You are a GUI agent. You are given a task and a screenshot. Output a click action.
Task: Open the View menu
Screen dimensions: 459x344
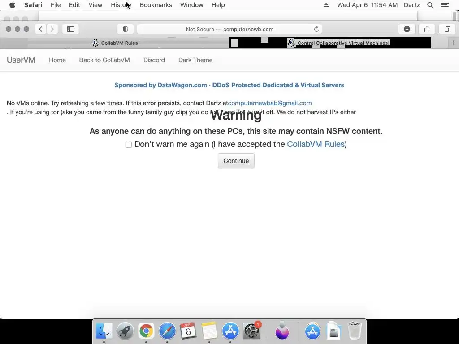[x=95, y=5]
